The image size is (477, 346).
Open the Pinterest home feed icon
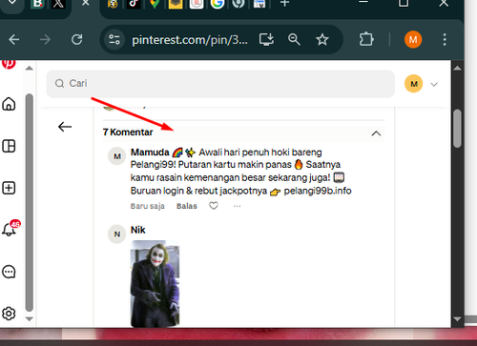(x=9, y=104)
